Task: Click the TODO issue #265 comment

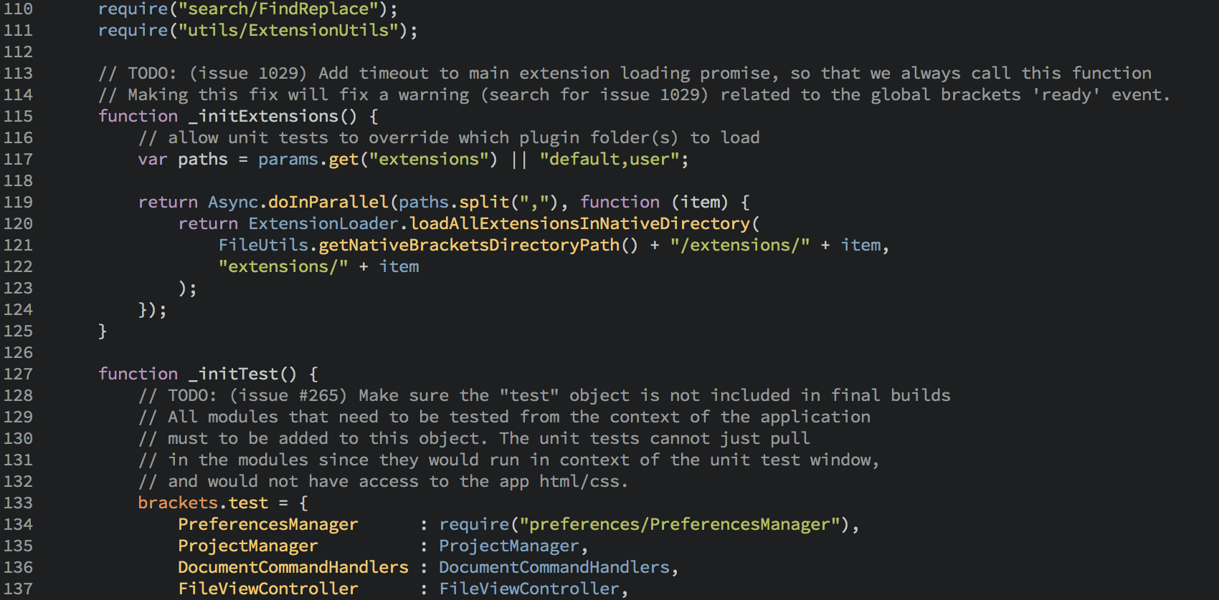Action: pyautogui.click(x=544, y=395)
